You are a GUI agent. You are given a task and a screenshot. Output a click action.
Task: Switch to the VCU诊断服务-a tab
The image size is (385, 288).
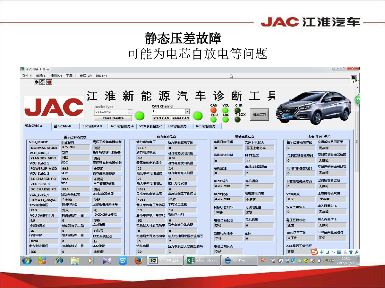[123, 126]
